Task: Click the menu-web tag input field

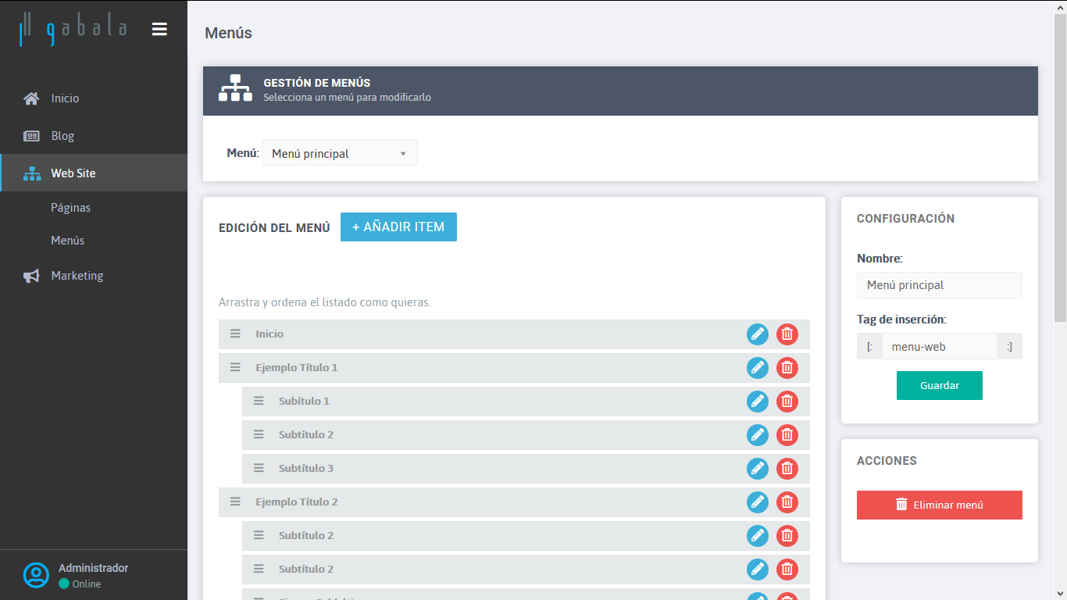Action: [940, 346]
